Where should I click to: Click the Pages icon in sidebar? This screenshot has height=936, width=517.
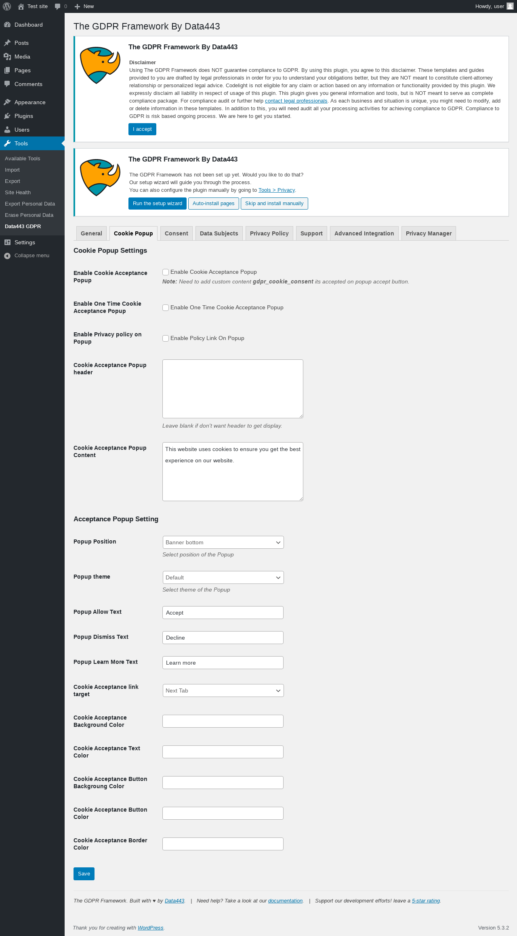pyautogui.click(x=7, y=70)
